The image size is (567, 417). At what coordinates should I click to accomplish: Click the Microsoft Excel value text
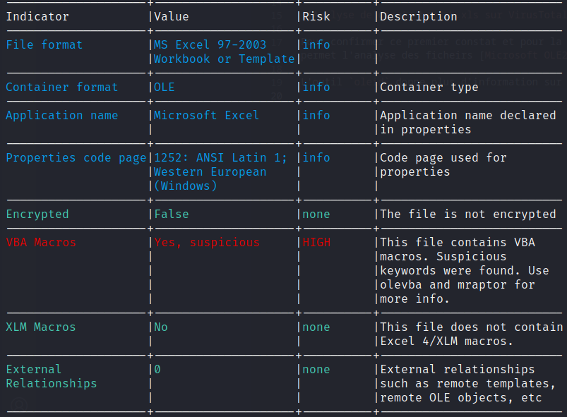pyautogui.click(x=207, y=115)
